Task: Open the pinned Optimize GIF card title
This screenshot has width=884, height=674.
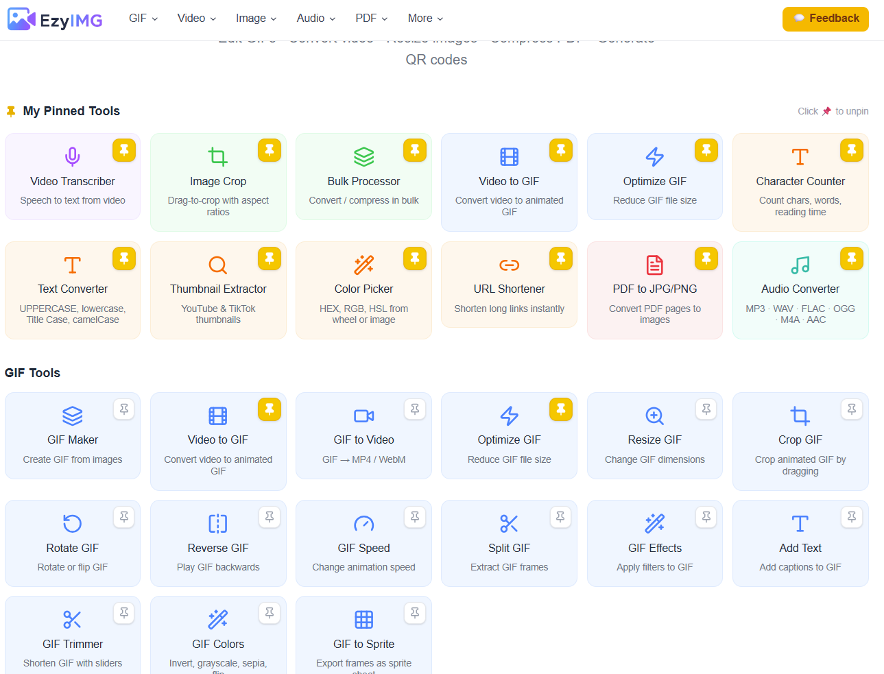Action: [x=655, y=182]
